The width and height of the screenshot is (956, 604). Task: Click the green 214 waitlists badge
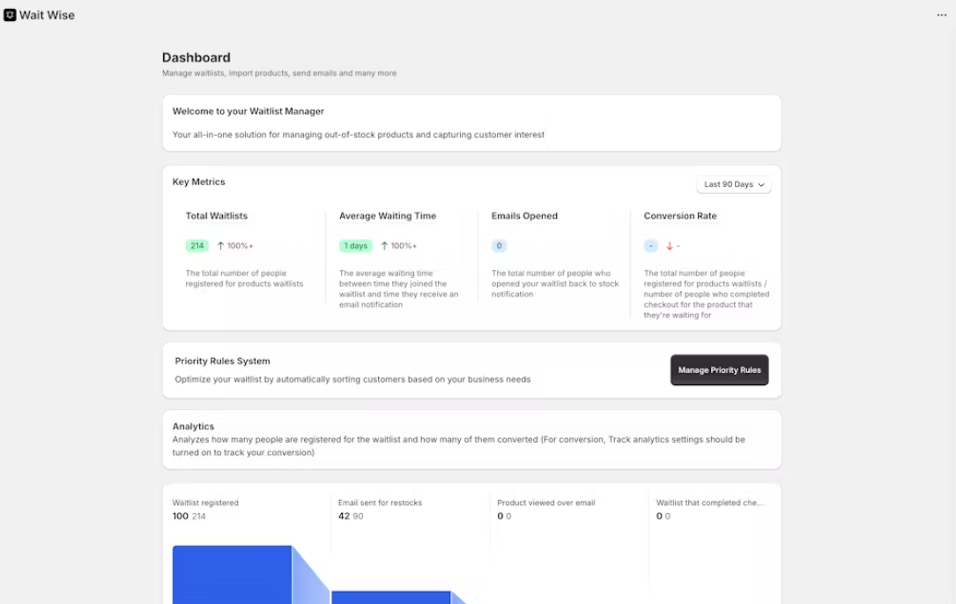pos(197,246)
